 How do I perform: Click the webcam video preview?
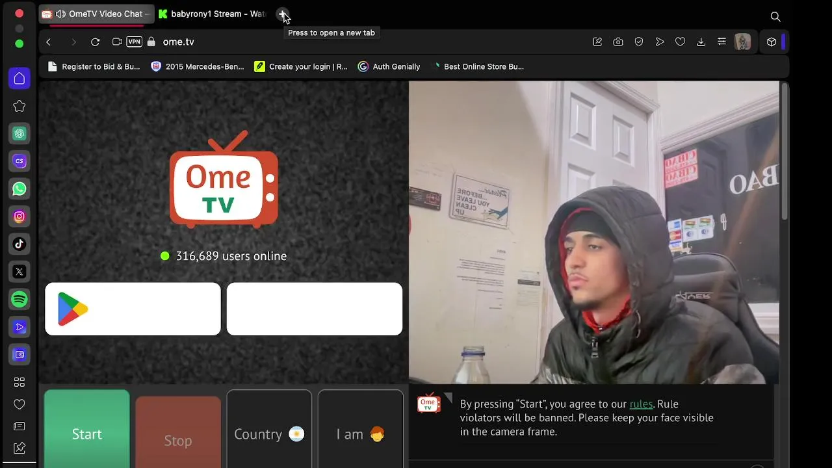(593, 232)
